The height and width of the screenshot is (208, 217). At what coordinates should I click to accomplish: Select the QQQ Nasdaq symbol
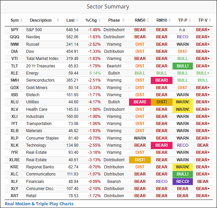15,37
